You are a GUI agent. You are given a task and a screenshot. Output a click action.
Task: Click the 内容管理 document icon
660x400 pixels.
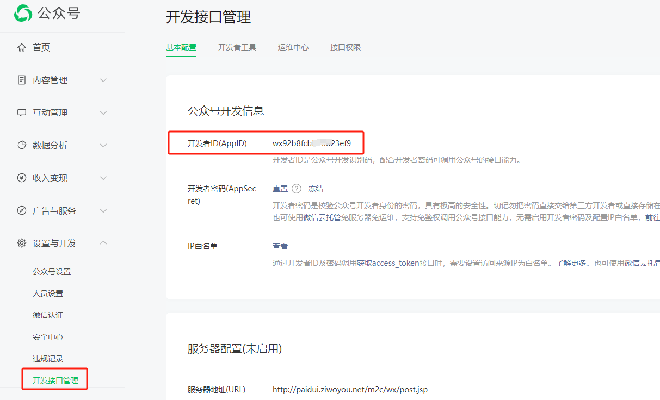(x=22, y=80)
